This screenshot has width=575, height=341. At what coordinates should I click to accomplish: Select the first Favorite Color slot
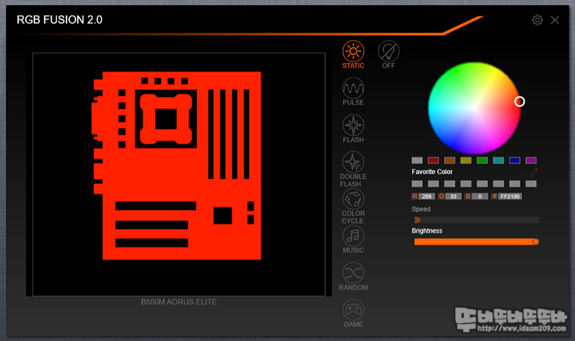417,184
